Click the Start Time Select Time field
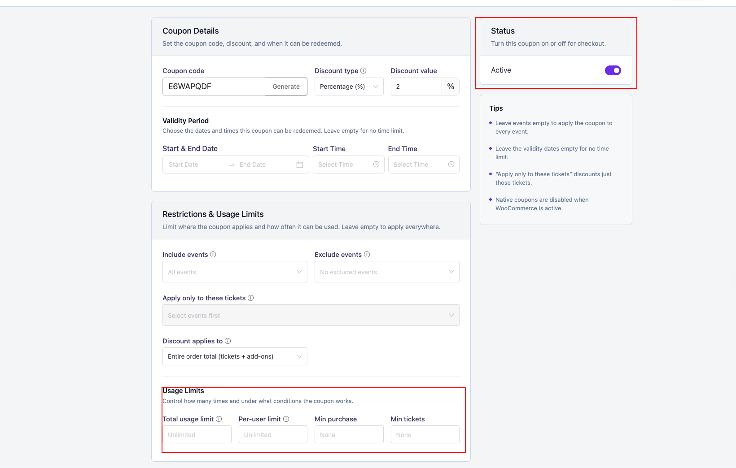 click(348, 165)
